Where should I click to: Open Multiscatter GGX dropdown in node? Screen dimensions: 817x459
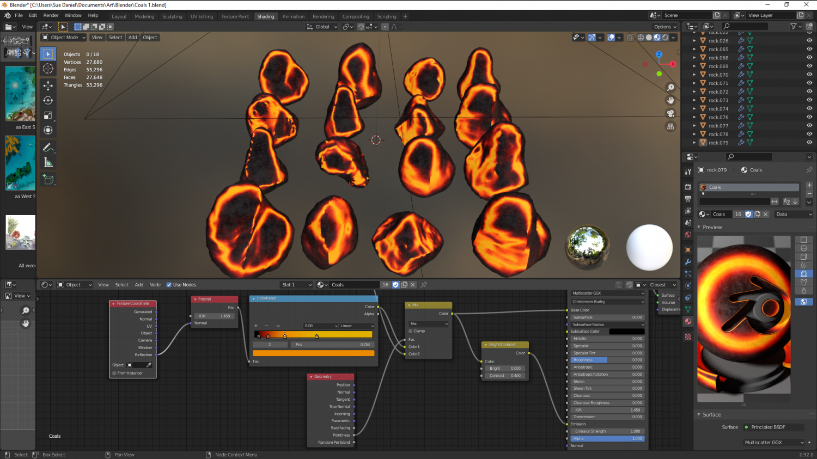pos(608,293)
